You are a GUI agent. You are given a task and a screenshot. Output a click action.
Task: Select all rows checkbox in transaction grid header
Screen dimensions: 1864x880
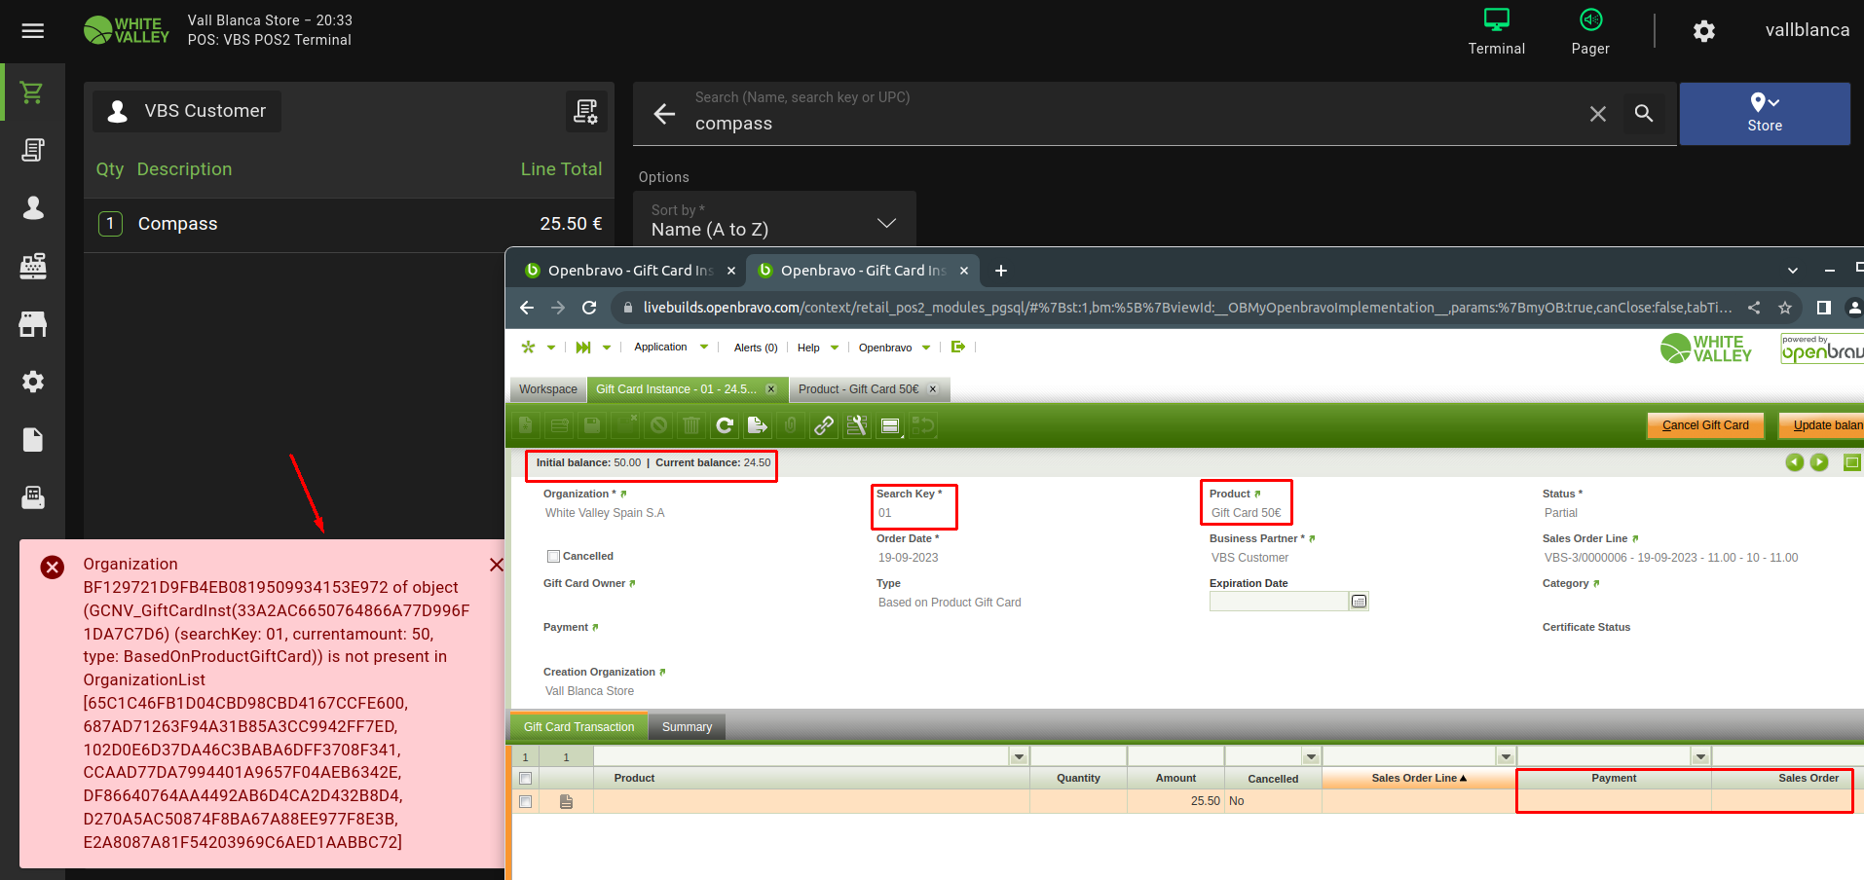(526, 779)
